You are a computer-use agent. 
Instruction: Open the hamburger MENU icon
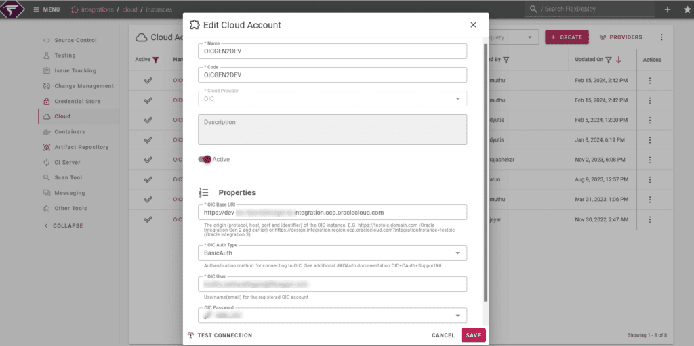click(37, 9)
